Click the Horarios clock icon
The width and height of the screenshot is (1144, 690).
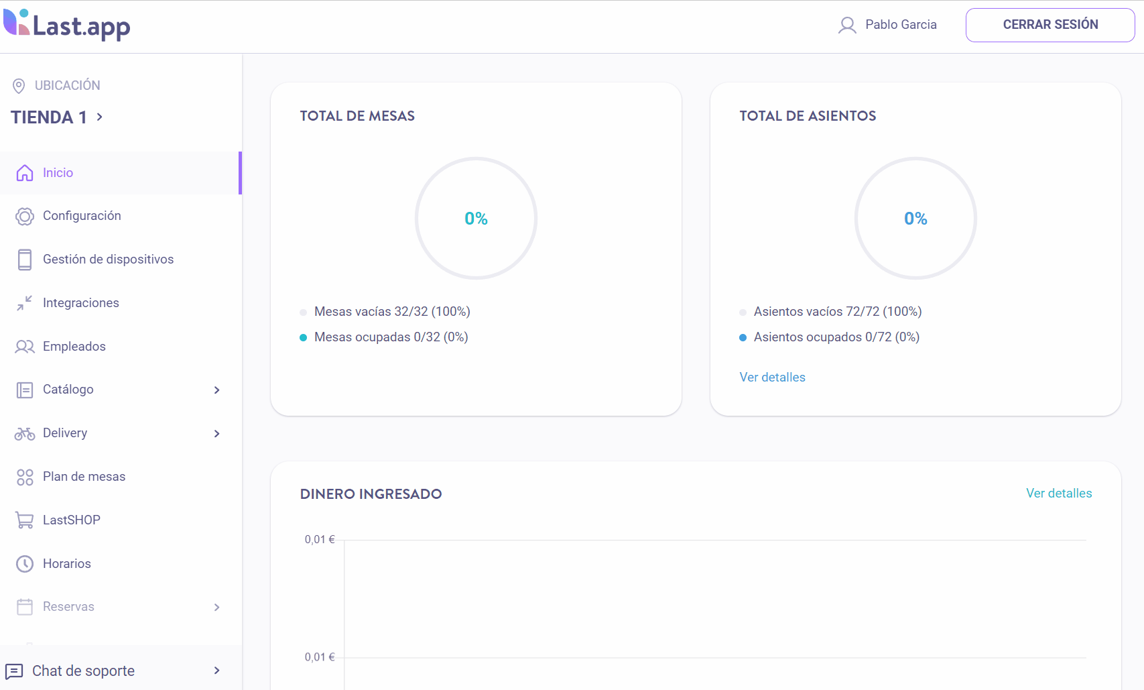(x=25, y=564)
